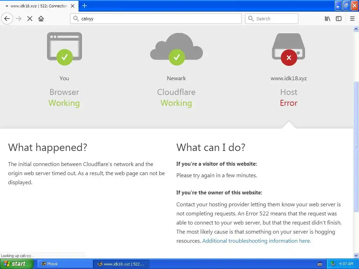Screen dimensions: 359x269
Task: Click "Please try again in a few minutes." text
Action: [217, 175]
